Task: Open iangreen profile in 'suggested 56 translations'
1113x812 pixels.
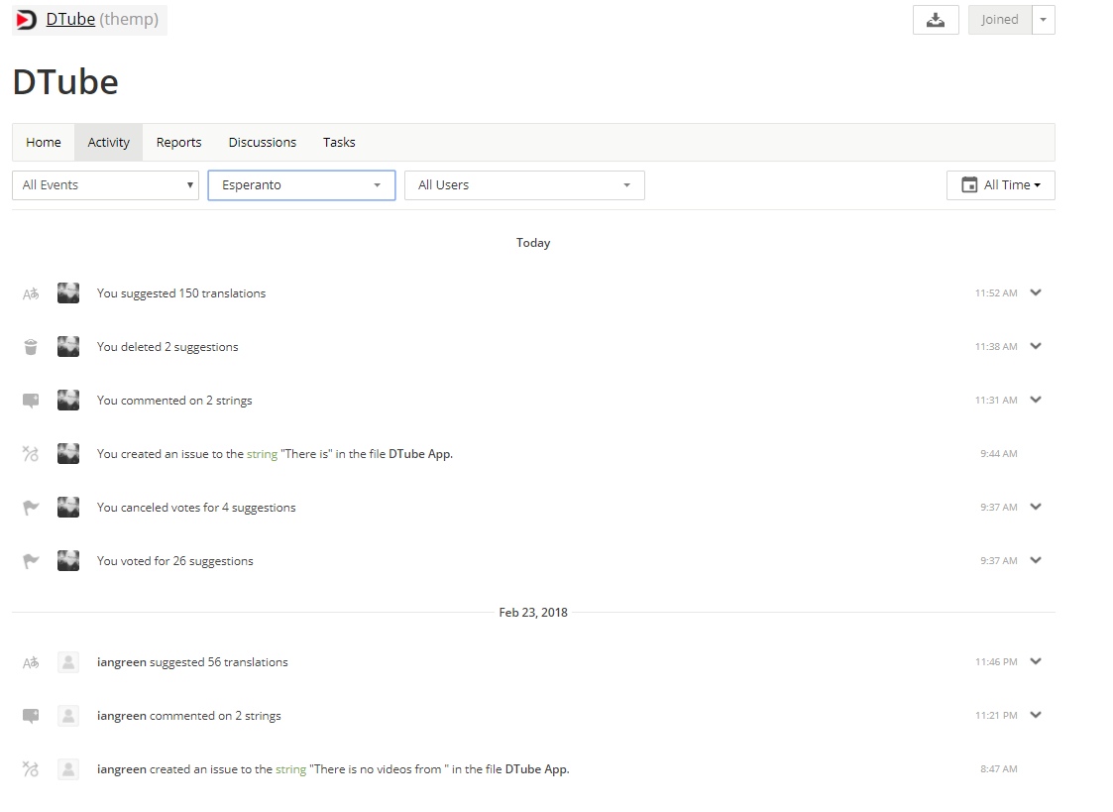Action: point(121,662)
